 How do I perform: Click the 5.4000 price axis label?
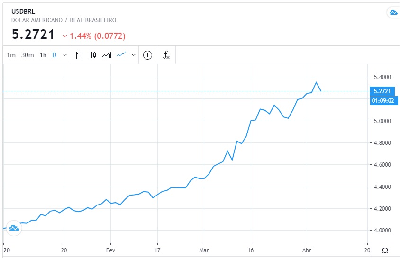pos(382,77)
